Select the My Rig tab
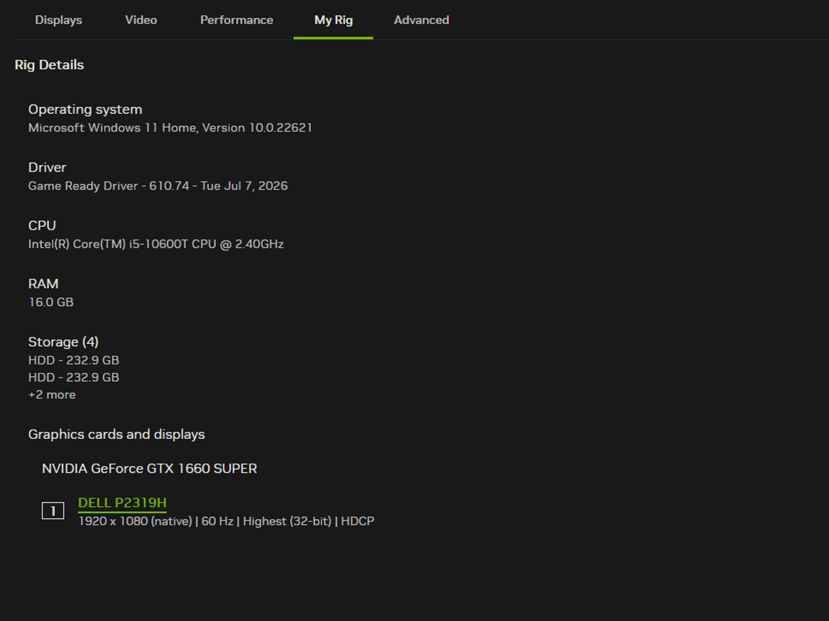 pos(334,20)
